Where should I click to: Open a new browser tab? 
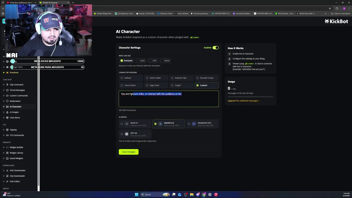[x=73, y=2]
